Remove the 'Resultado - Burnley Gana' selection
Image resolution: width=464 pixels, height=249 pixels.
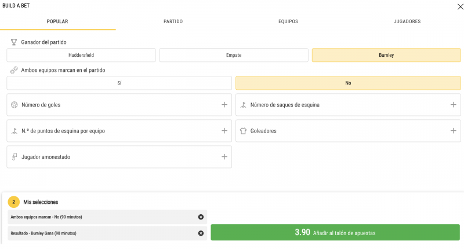[201, 233]
